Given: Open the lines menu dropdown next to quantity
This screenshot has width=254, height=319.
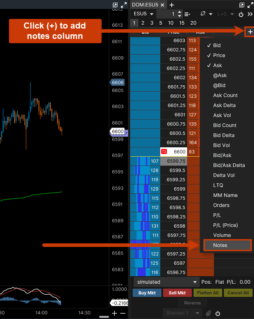Looking at the screenshot, I should (187, 14).
